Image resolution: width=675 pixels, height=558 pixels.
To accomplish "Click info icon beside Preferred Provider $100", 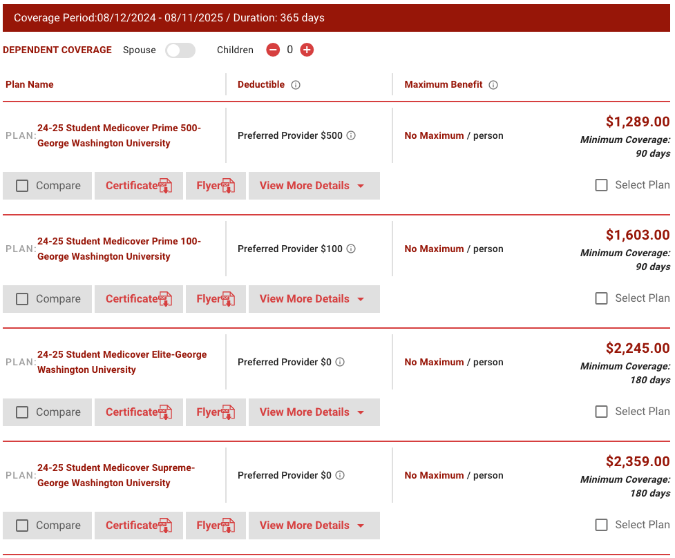I will click(351, 249).
